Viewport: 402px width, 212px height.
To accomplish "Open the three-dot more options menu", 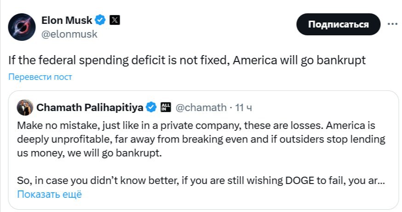I will (392, 24).
